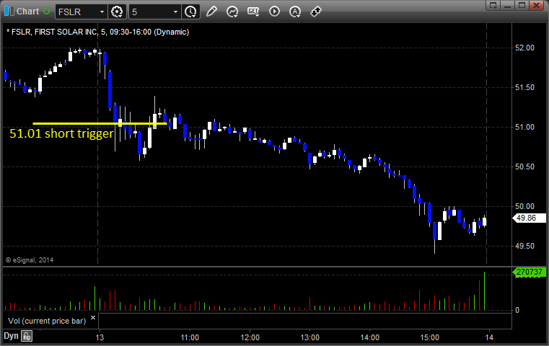Open the studies chart-line icon menu
The width and height of the screenshot is (549, 346).
click(x=232, y=12)
